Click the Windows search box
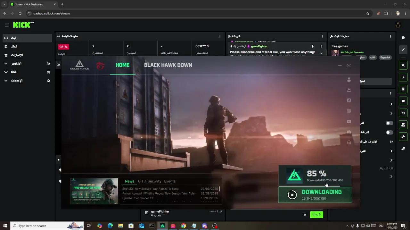410x230 pixels. pos(47,226)
